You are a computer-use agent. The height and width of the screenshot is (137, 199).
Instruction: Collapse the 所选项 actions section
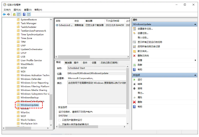tap(195, 75)
